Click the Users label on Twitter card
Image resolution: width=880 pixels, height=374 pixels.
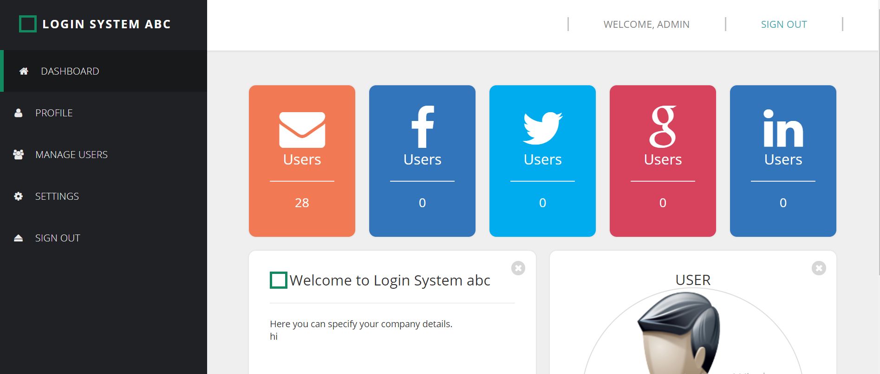[x=542, y=159]
